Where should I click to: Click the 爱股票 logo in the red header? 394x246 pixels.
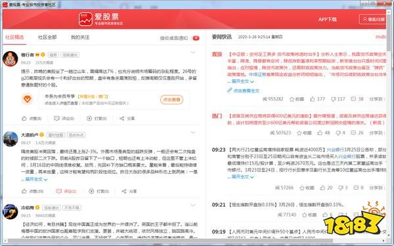click(x=100, y=19)
